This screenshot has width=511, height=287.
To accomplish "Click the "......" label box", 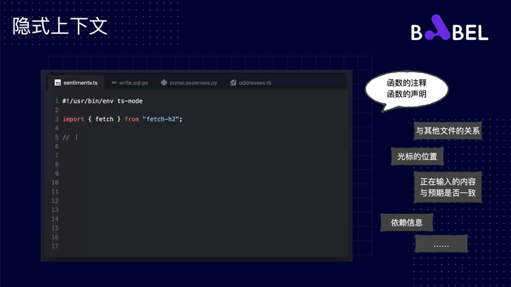I will tap(441, 244).
